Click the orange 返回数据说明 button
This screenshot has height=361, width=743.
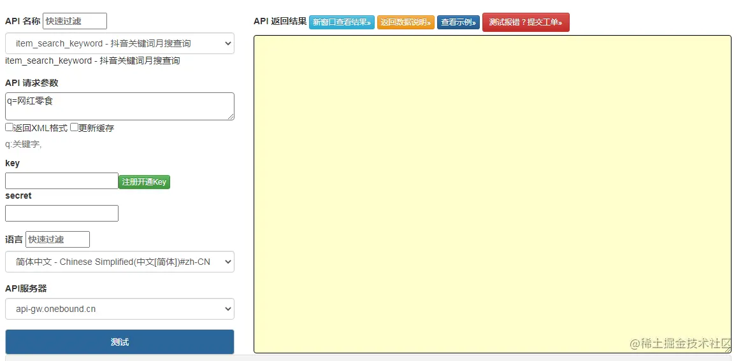(x=406, y=22)
